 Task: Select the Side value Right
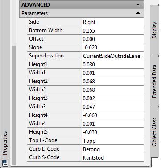tap(113, 22)
